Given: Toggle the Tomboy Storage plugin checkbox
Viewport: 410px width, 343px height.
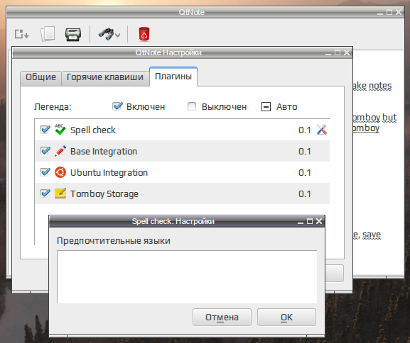Looking at the screenshot, I should tap(45, 193).
